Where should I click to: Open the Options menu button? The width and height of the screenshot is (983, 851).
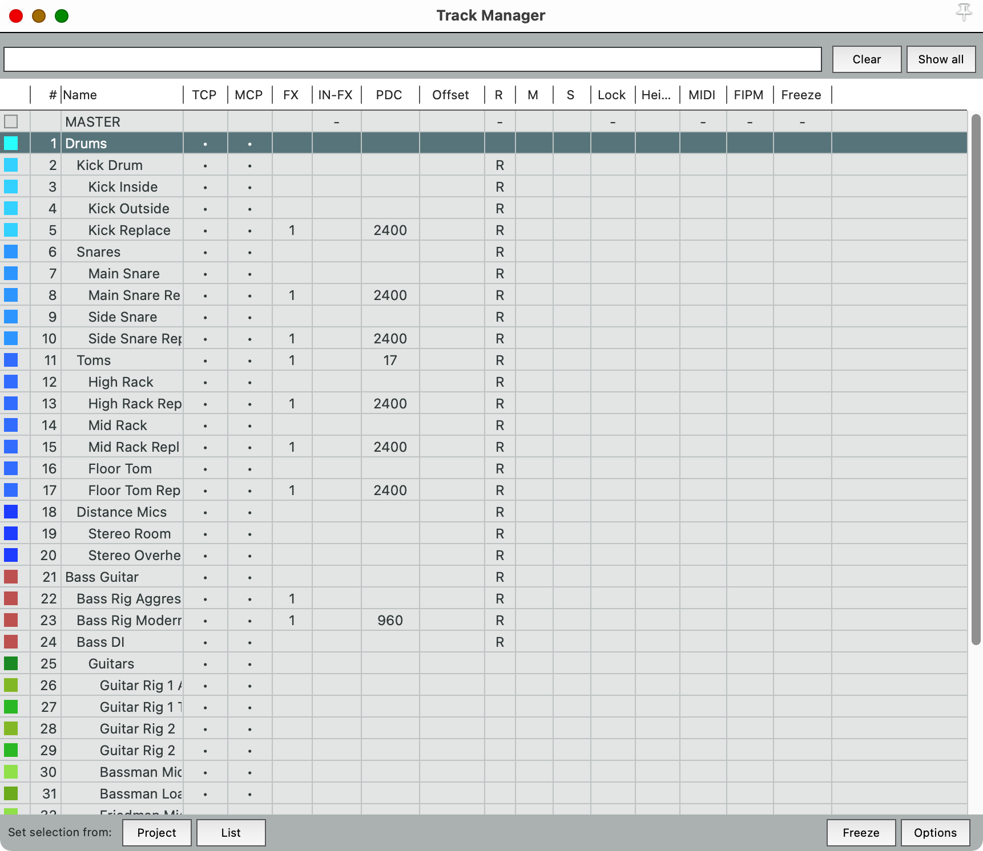click(934, 833)
